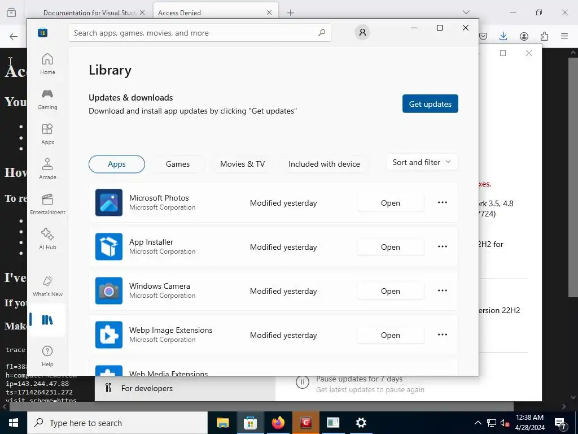Open the Arcade section
This screenshot has height=434, width=578.
(x=47, y=170)
